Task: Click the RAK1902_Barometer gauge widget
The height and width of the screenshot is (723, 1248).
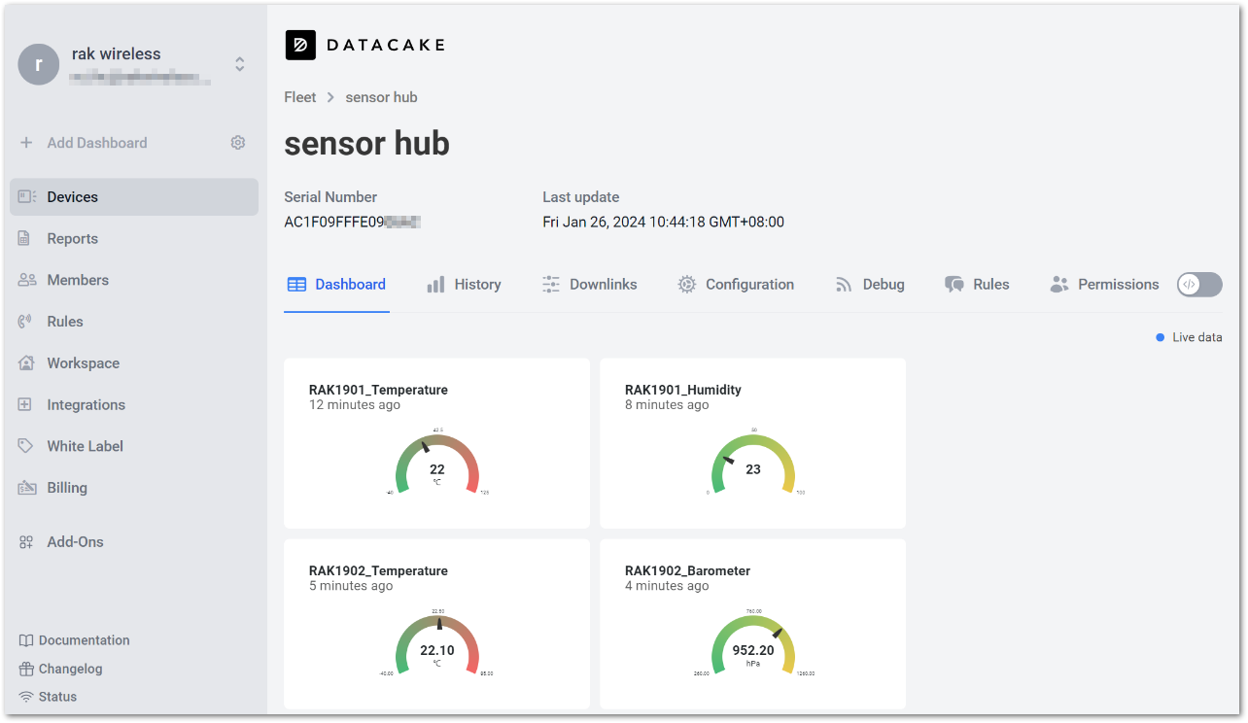Action: coord(753,624)
